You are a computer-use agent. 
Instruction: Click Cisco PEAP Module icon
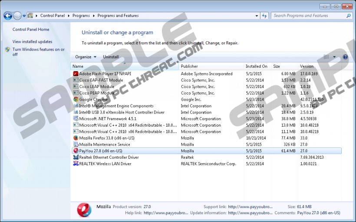click(76, 93)
